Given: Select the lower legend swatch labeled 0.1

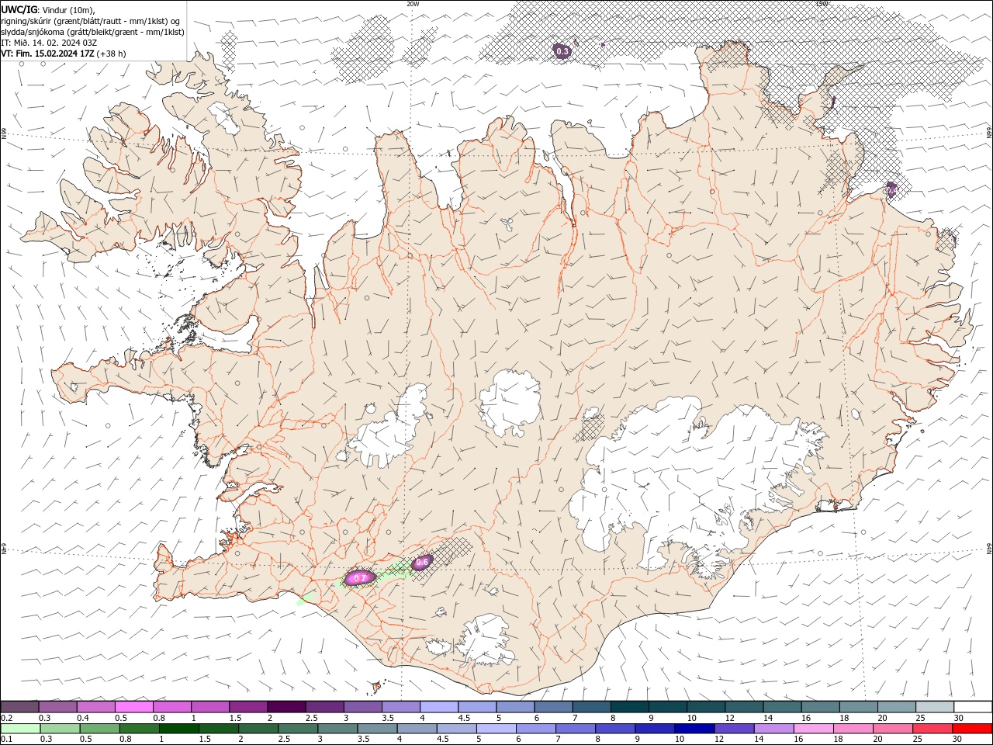Looking at the screenshot, I should (x=20, y=729).
